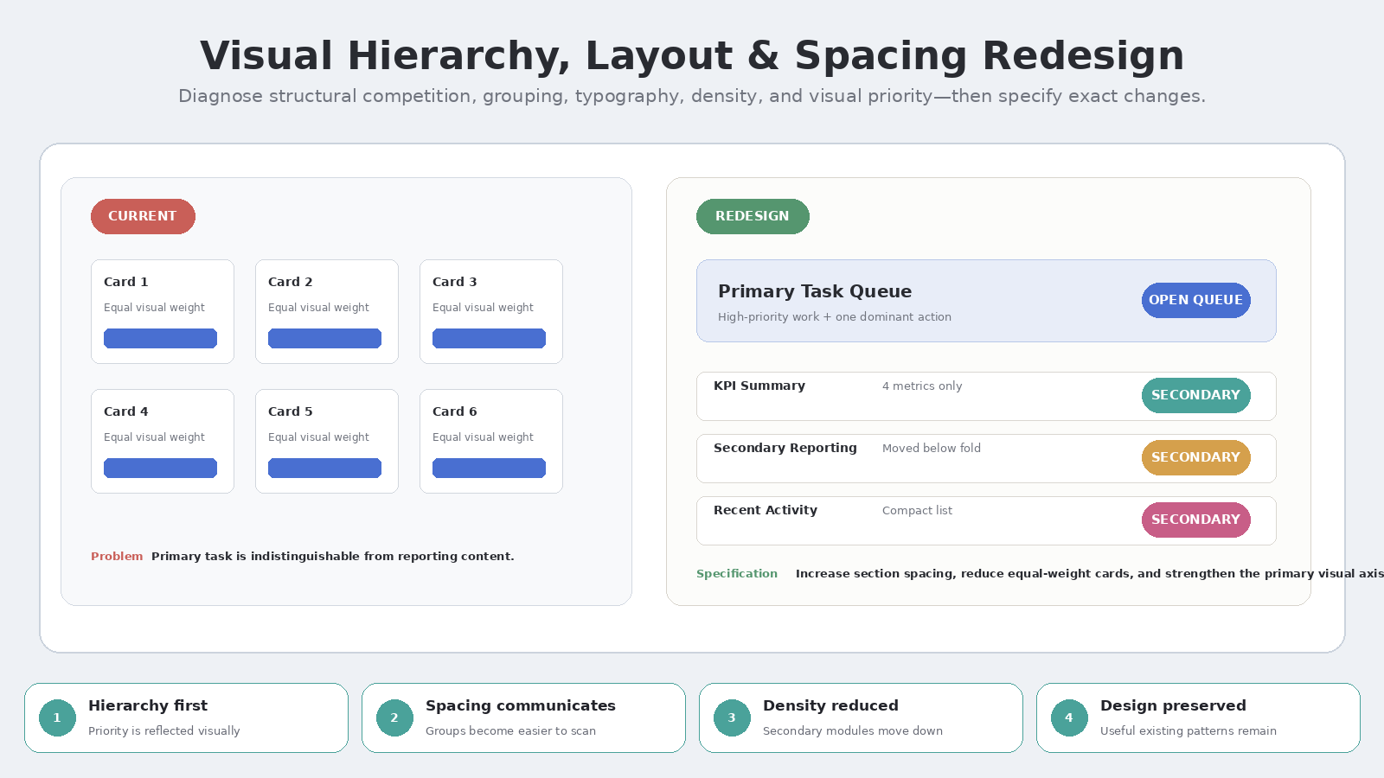
Task: Click the 'Increase section spacing' specification text
Action: coord(1090,574)
